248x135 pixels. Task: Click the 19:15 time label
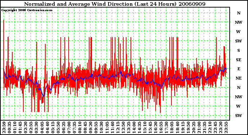click(183, 127)
